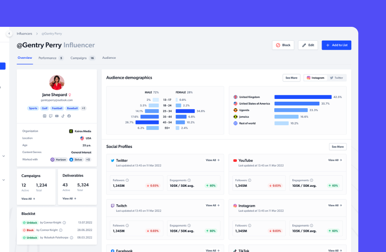Click info icon beside YouTube Followers
Viewport: 386px width, 252px height.
click(250, 180)
